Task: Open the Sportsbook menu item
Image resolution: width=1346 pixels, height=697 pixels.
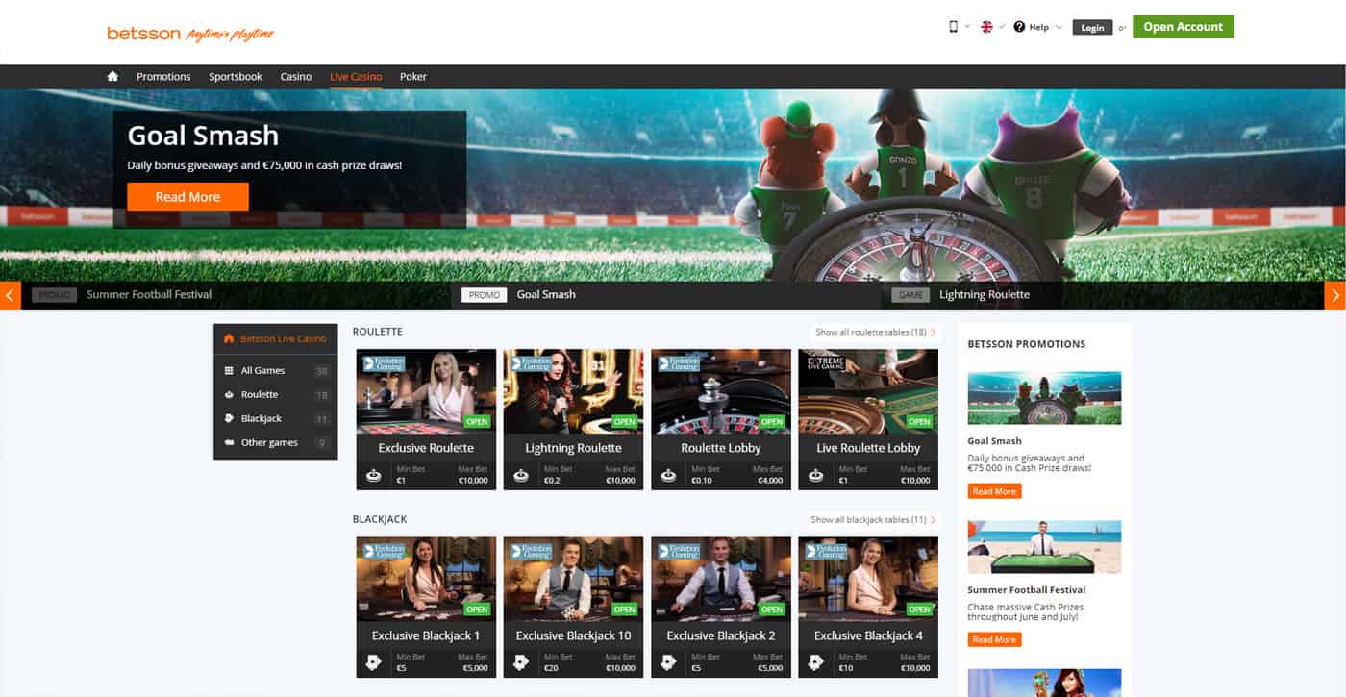Action: pyautogui.click(x=236, y=76)
